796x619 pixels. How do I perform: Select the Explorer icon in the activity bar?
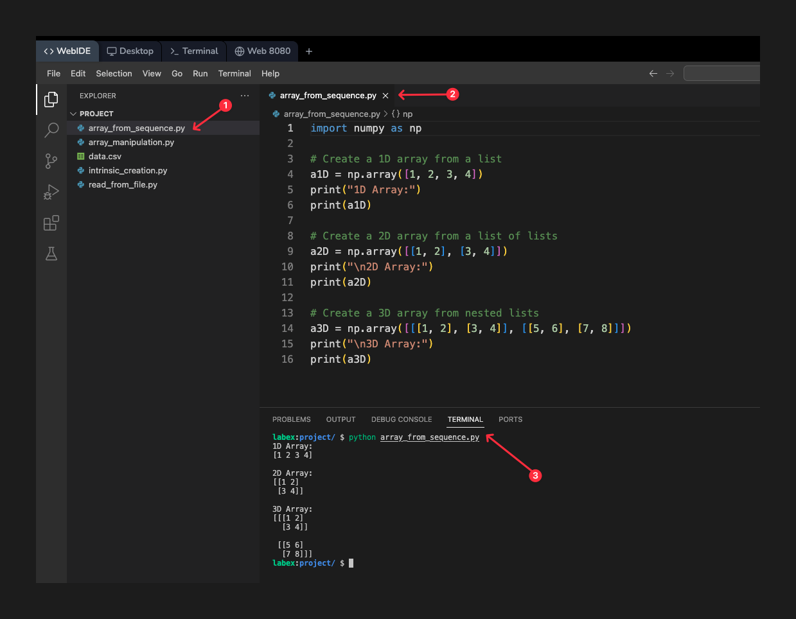click(x=51, y=100)
